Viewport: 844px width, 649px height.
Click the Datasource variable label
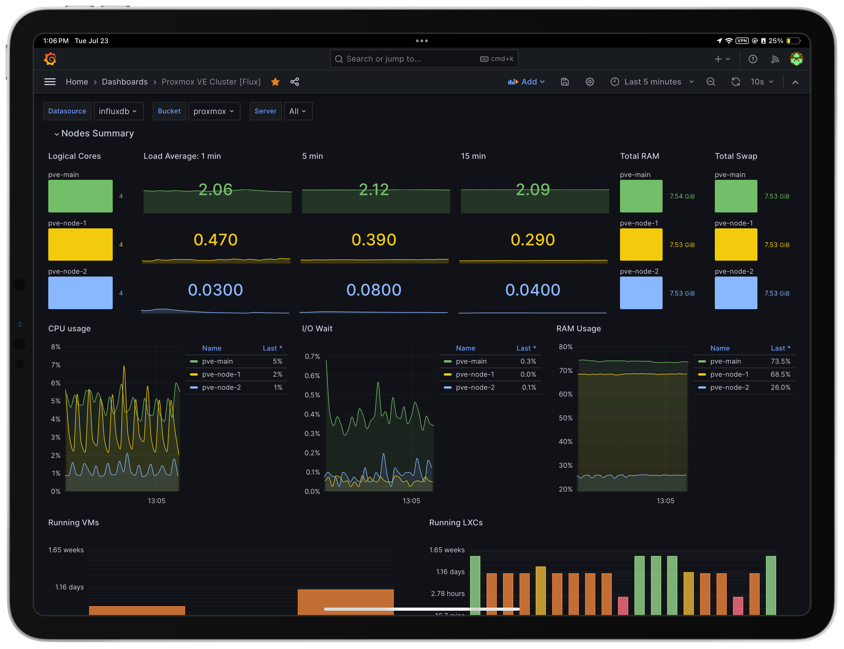pos(67,111)
